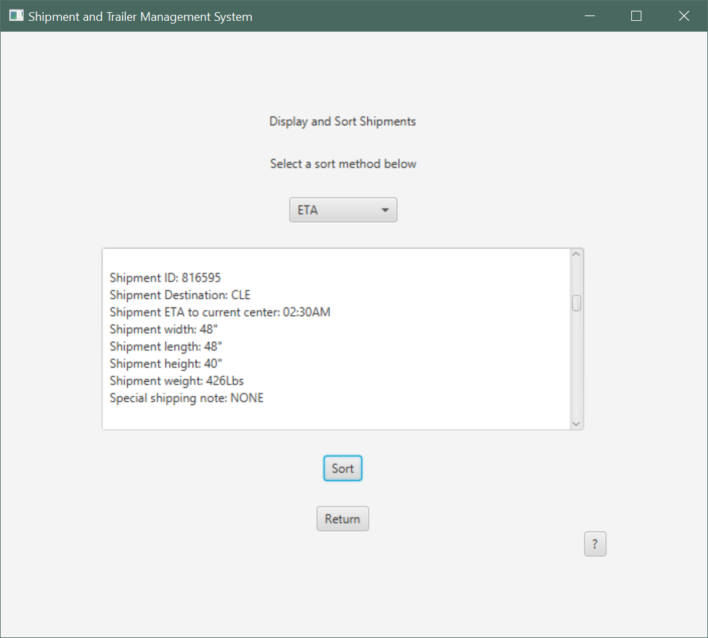708x638 pixels.
Task: Click the dropdown arrow on the ETA selector
Action: [386, 209]
